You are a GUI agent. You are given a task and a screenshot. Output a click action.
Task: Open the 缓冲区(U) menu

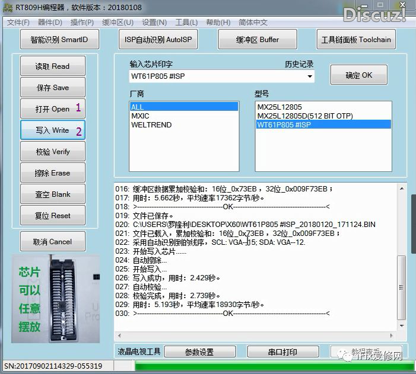coord(118,23)
